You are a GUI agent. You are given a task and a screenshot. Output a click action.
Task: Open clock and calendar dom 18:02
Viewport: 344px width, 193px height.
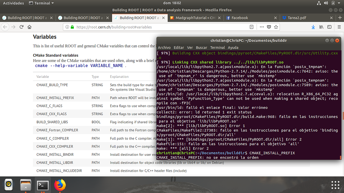[x=172, y=3]
